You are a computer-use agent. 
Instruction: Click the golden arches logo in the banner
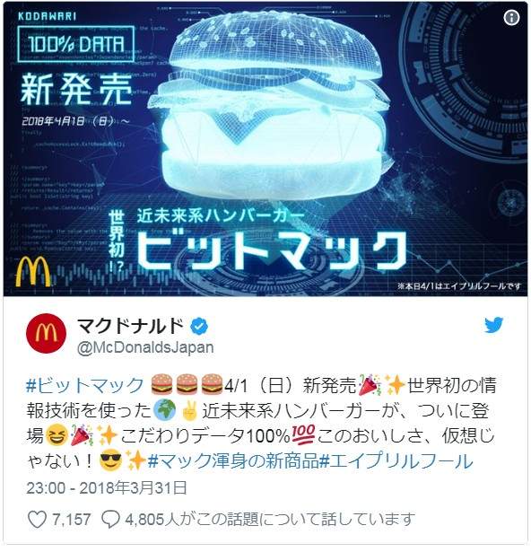point(32,271)
